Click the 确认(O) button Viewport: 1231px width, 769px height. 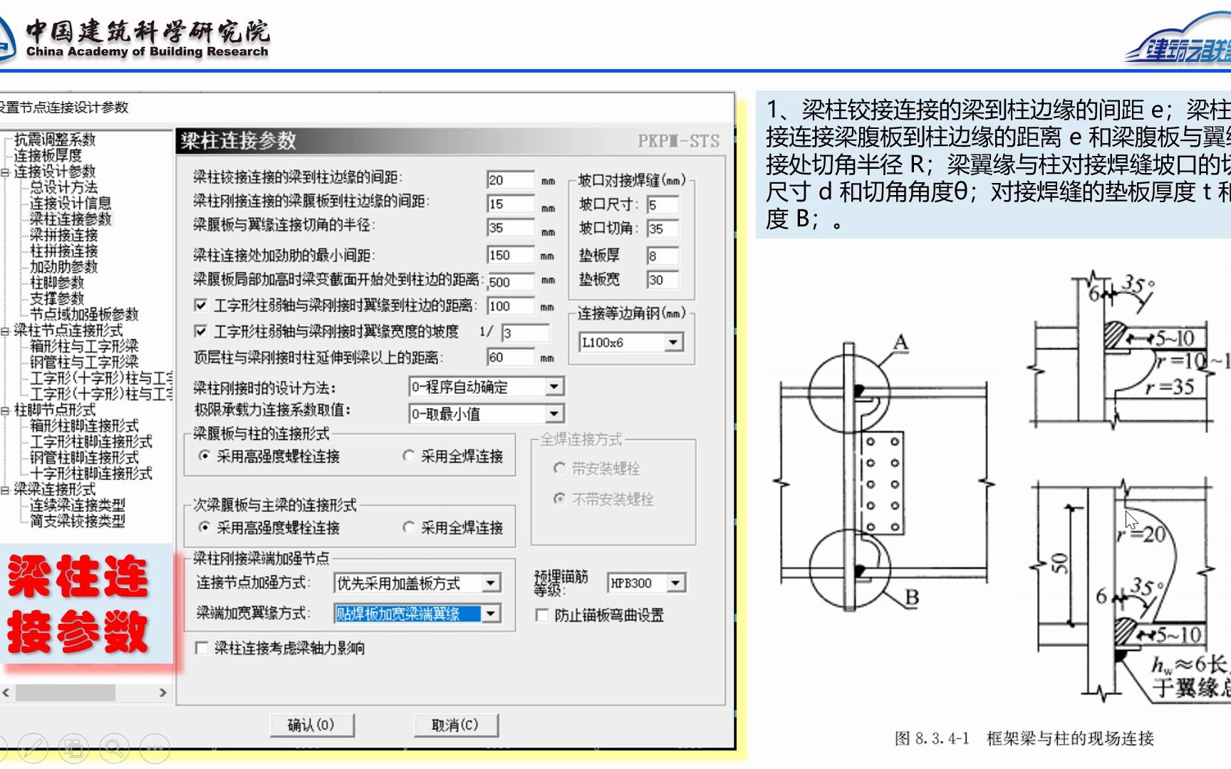[313, 726]
